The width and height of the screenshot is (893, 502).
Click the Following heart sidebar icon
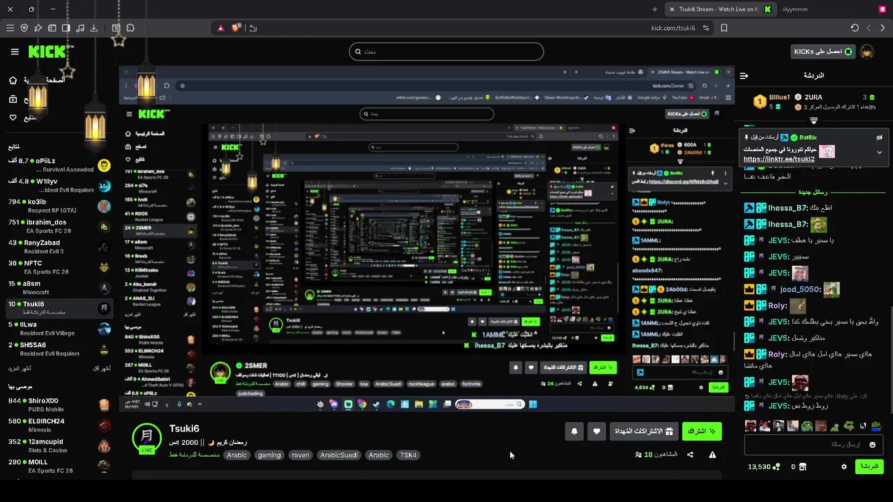(13, 117)
